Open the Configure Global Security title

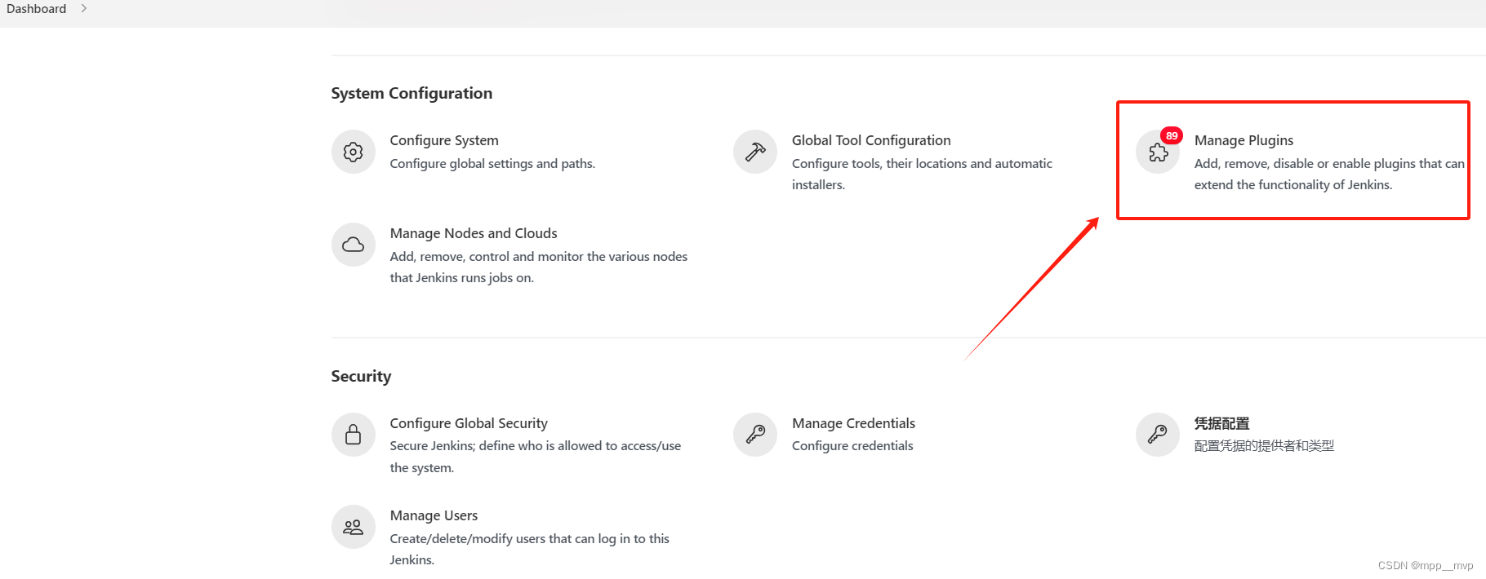click(x=469, y=423)
